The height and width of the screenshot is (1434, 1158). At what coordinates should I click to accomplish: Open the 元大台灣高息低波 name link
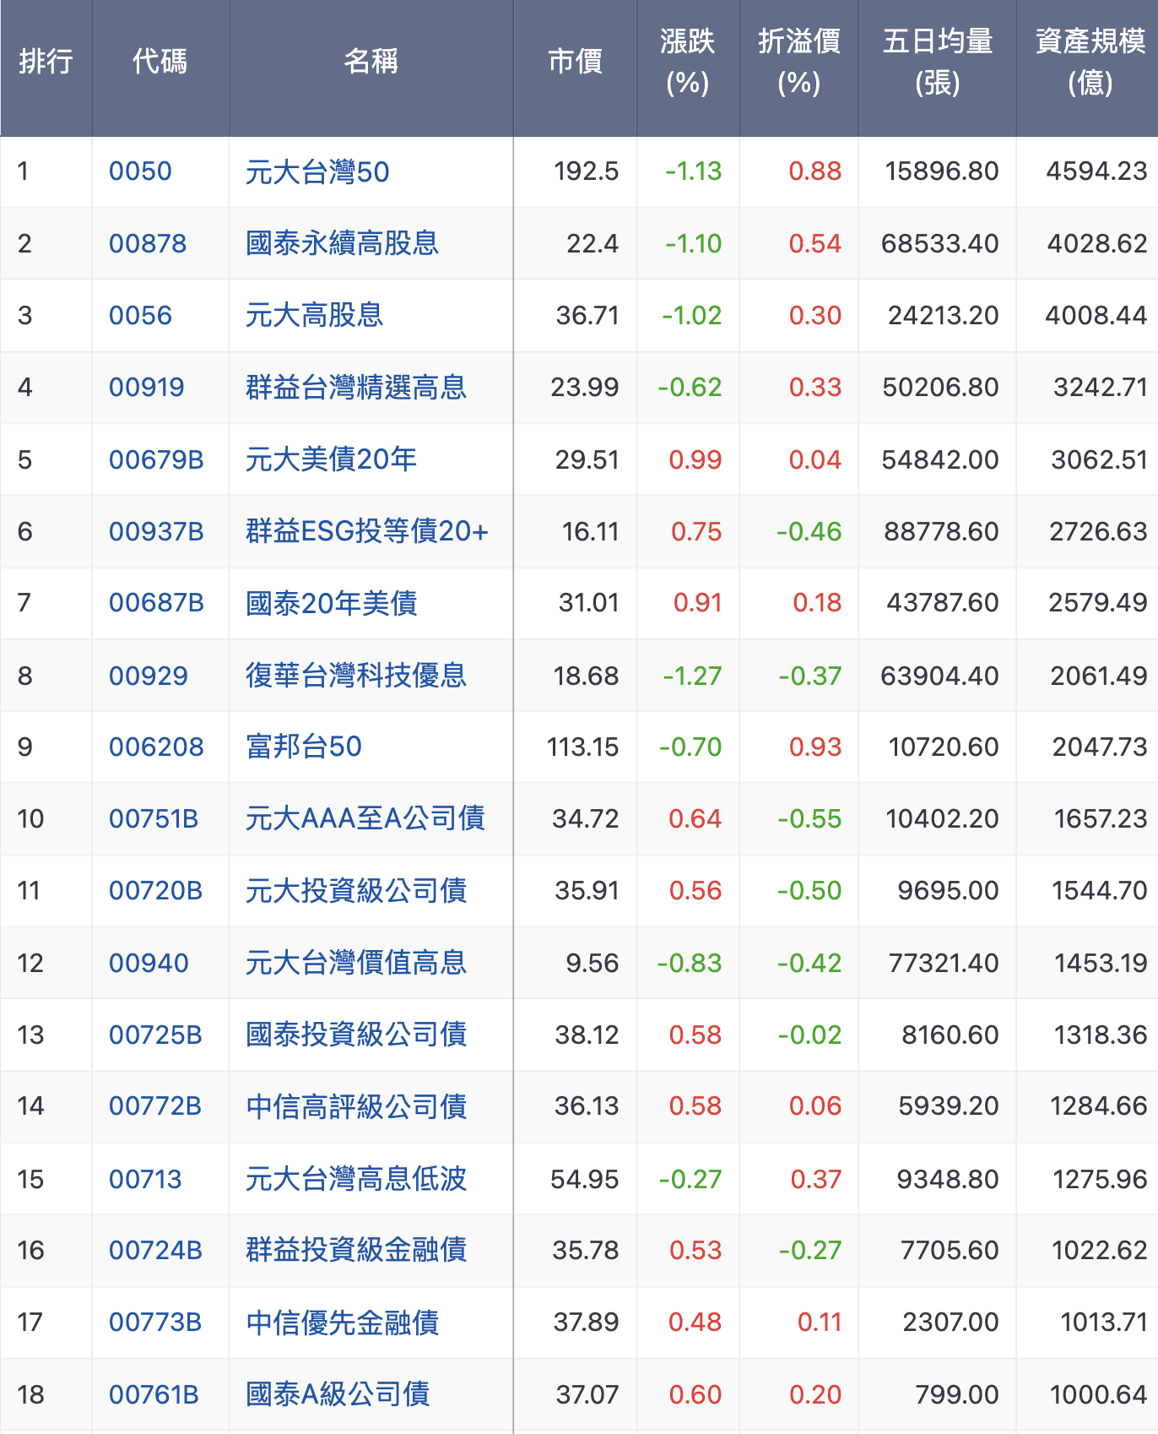[356, 1179]
